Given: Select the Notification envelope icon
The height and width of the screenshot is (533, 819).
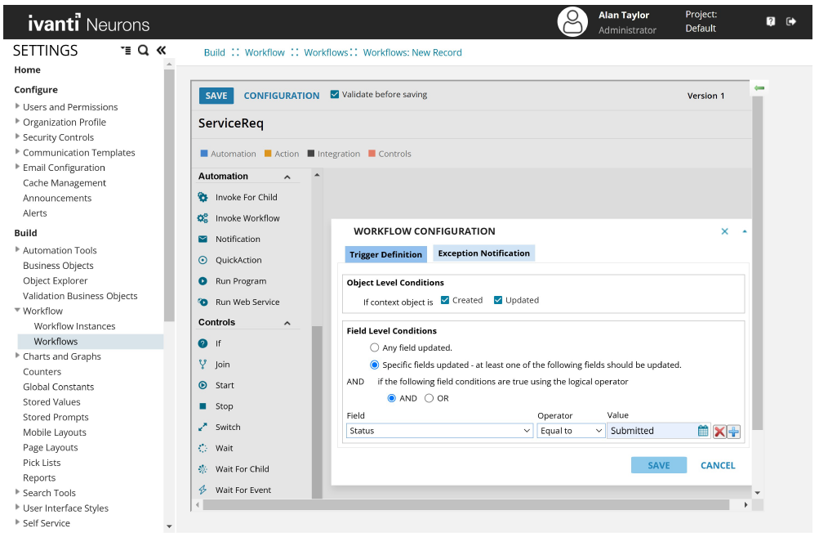Looking at the screenshot, I should point(203,239).
